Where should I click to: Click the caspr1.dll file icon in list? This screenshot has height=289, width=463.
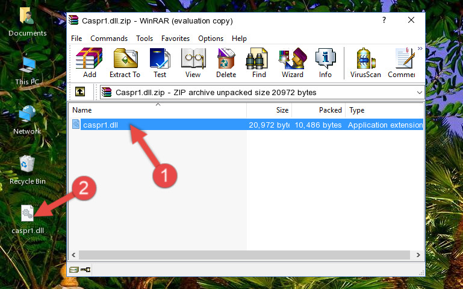tap(76, 124)
